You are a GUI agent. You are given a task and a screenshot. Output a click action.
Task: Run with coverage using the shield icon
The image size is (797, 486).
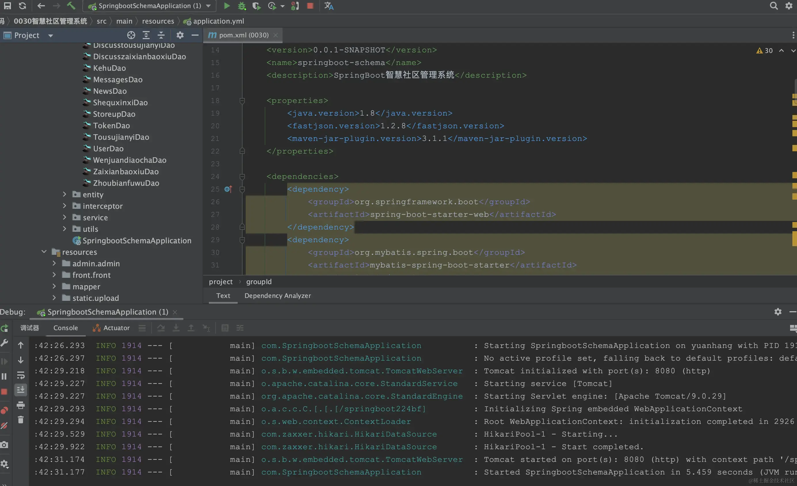coord(256,6)
